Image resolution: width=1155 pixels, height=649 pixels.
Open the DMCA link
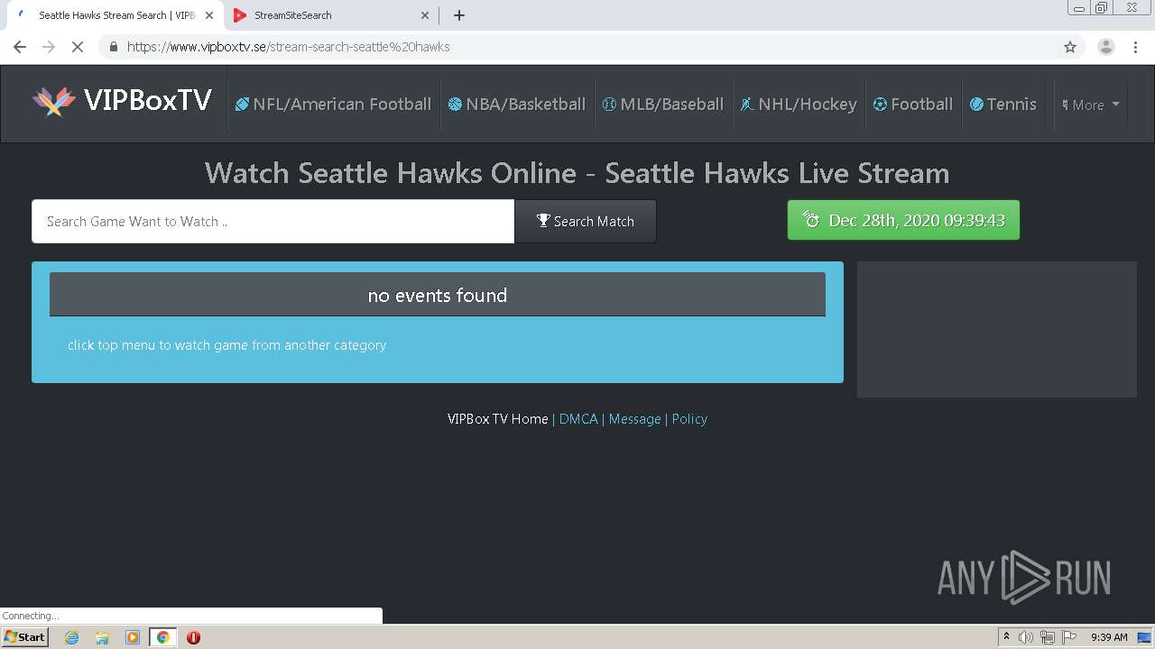point(578,419)
